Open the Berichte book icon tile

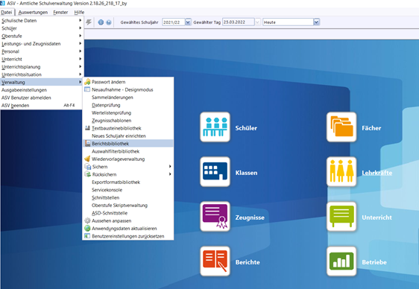pos(215,261)
